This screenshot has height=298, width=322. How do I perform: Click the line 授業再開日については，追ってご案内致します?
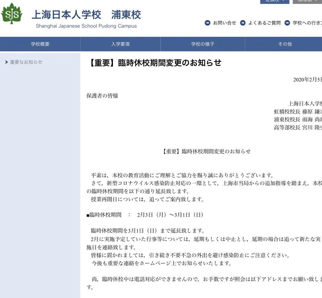click(147, 199)
